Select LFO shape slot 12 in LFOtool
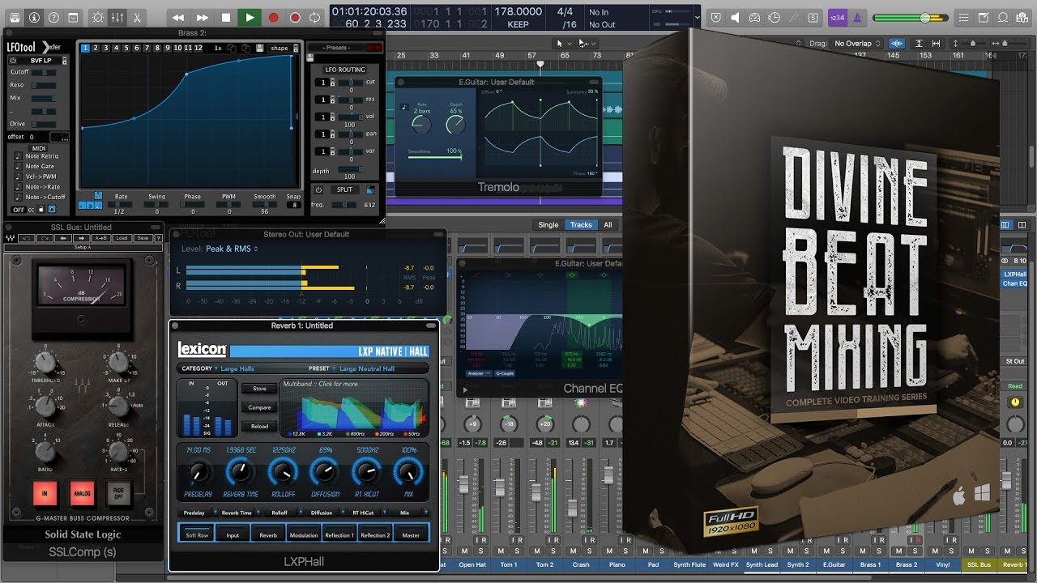 pos(197,48)
